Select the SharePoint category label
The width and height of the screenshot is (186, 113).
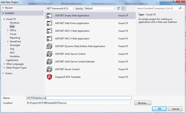point(15,41)
